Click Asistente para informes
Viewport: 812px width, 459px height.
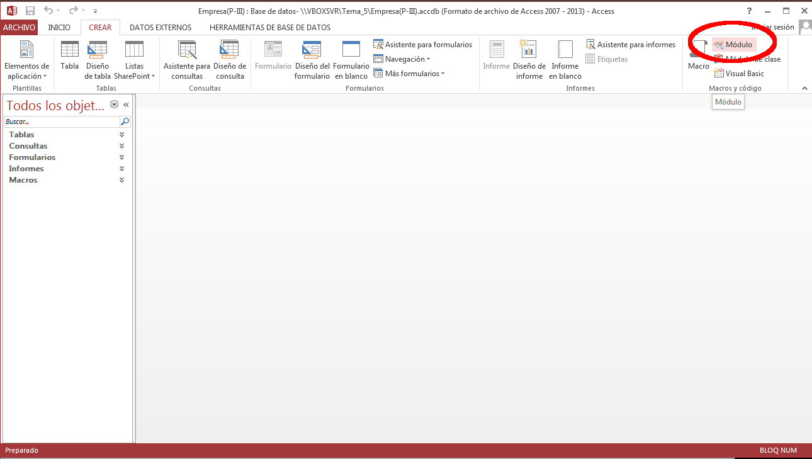[630, 45]
